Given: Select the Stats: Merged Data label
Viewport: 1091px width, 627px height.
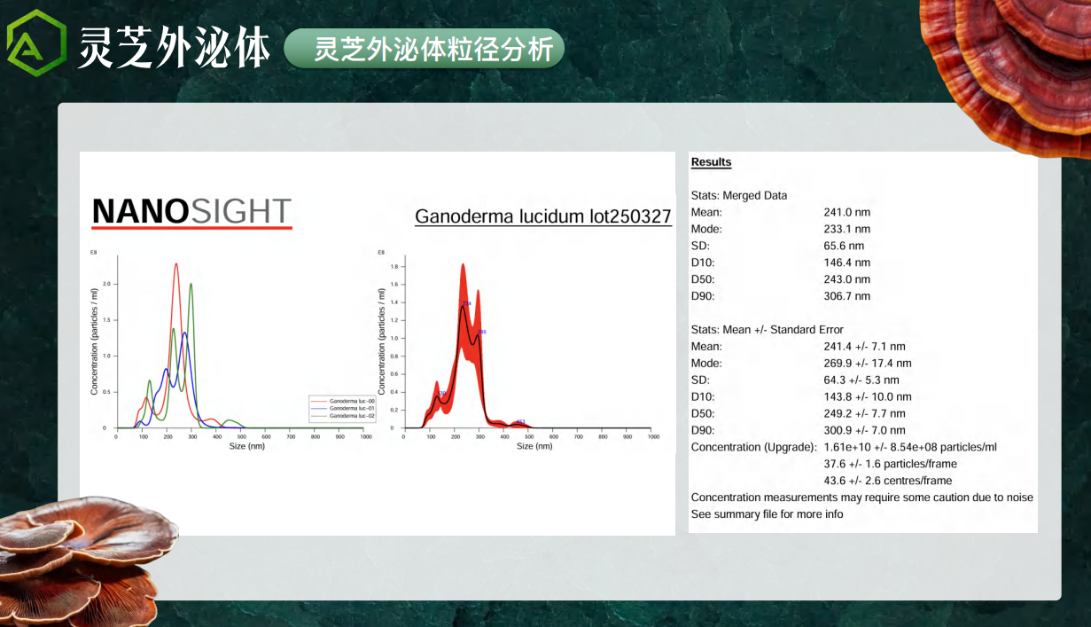Looking at the screenshot, I should tap(738, 196).
